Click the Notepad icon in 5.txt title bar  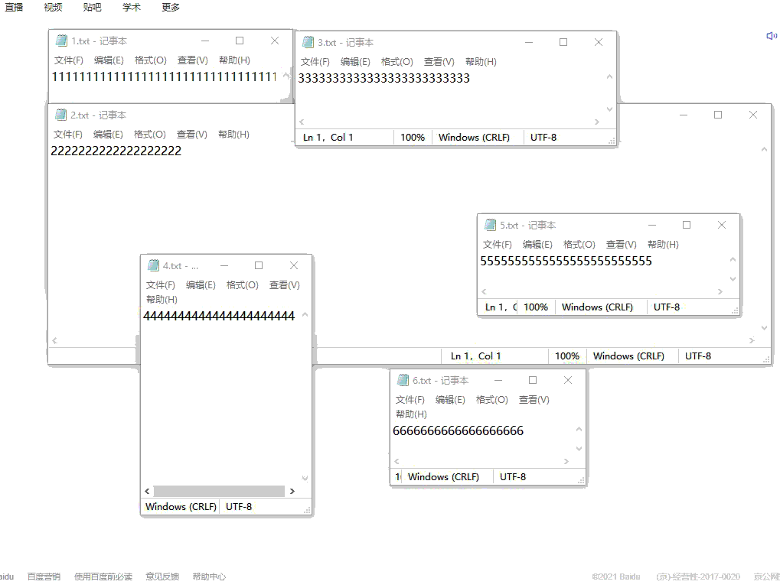click(491, 225)
